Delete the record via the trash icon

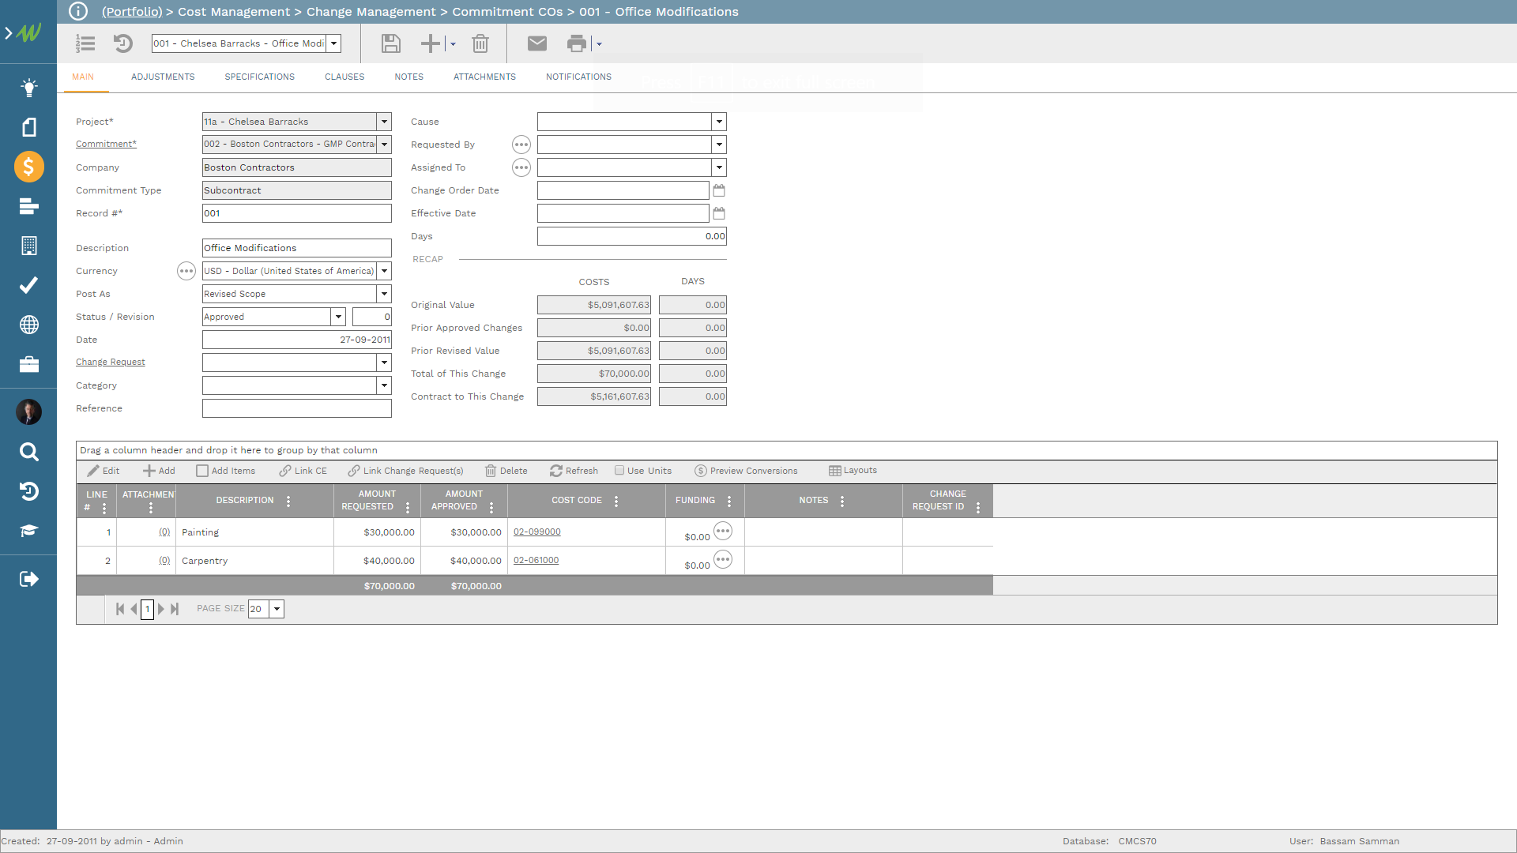click(480, 43)
